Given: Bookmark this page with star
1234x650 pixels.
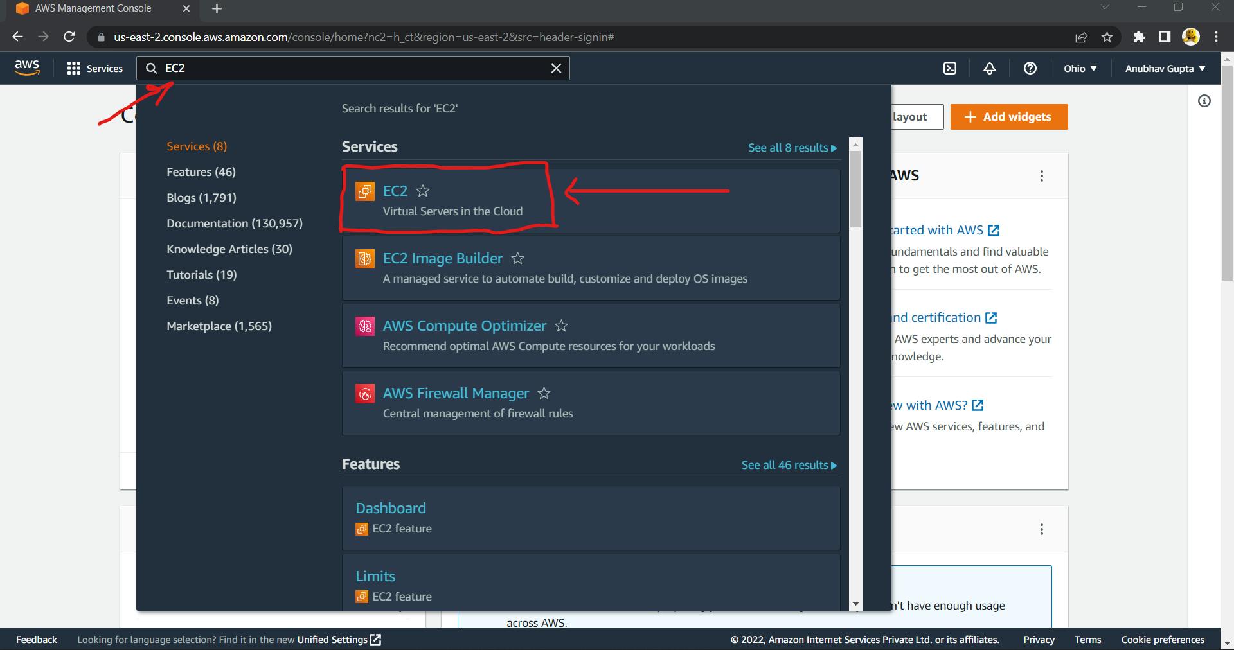Looking at the screenshot, I should pos(1107,37).
